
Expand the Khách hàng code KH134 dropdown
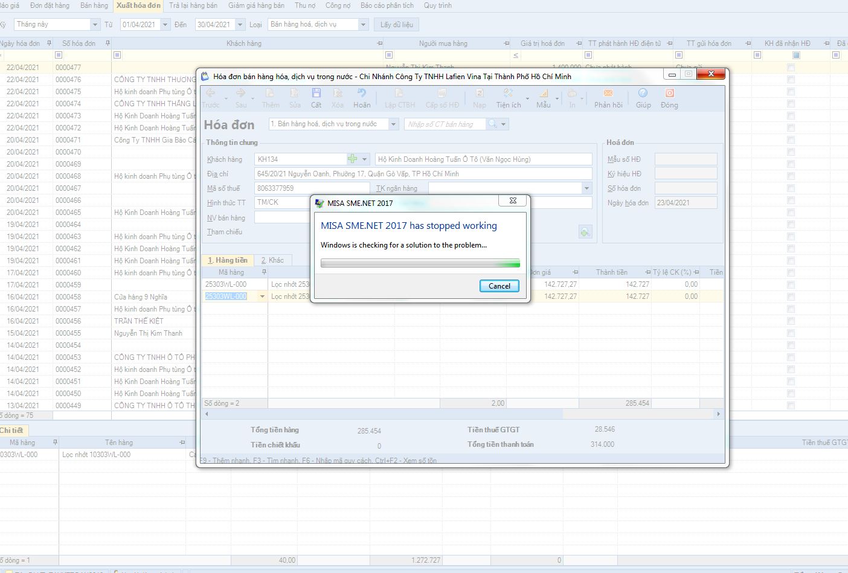(364, 159)
